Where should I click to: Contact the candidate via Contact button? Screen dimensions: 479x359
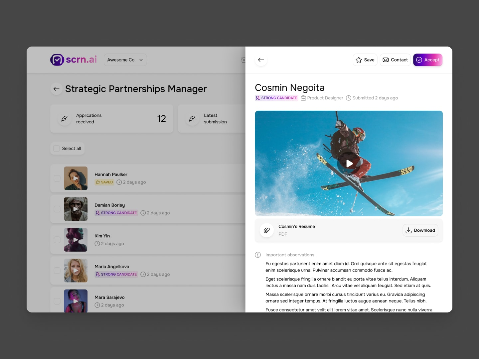tap(395, 60)
